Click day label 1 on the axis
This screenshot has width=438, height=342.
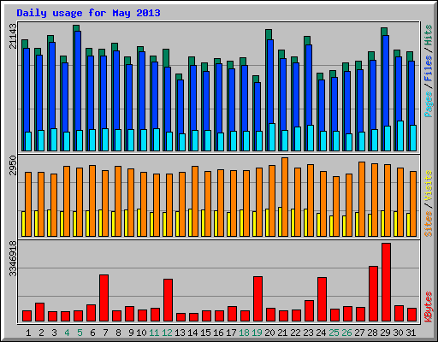(28, 333)
